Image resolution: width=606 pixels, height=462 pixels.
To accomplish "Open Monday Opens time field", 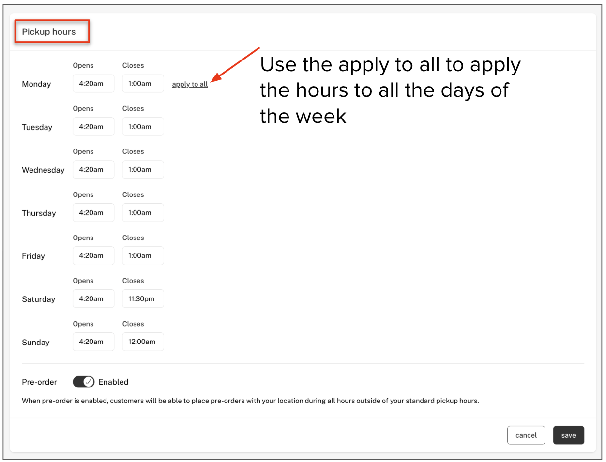I will (93, 83).
